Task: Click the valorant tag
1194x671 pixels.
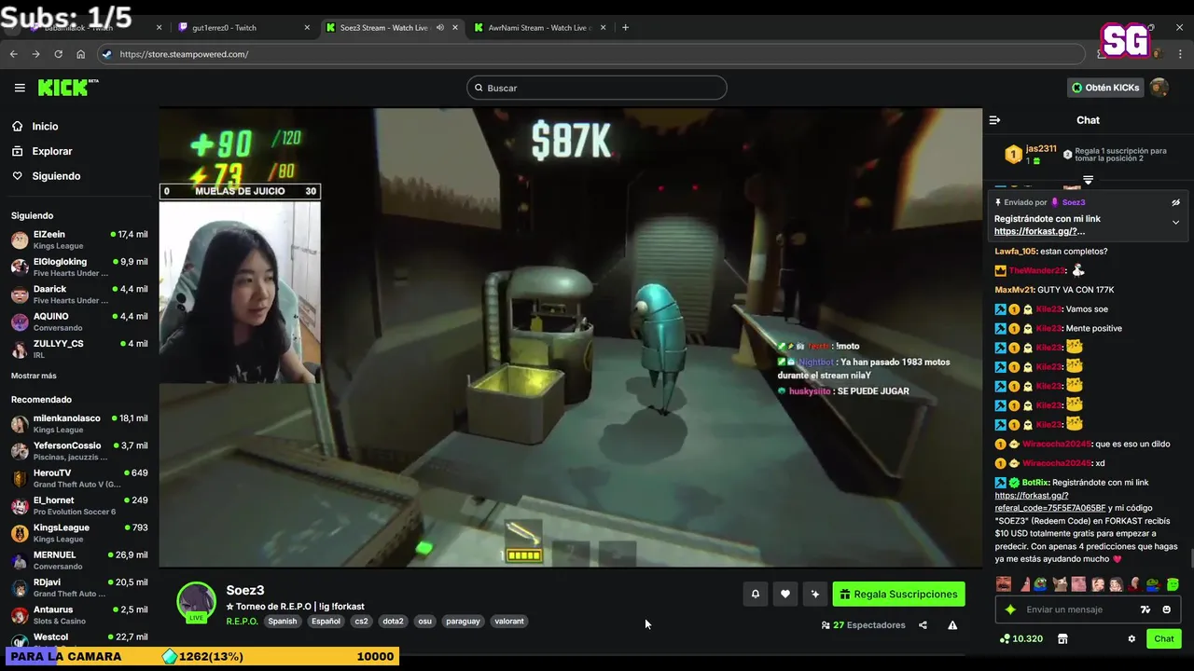Action: pyautogui.click(x=509, y=622)
